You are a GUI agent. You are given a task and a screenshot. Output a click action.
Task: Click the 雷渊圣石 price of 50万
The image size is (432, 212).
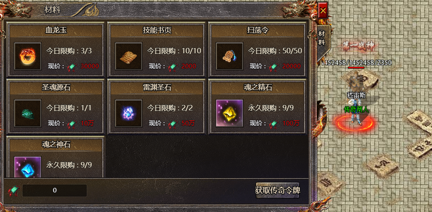tap(188, 124)
